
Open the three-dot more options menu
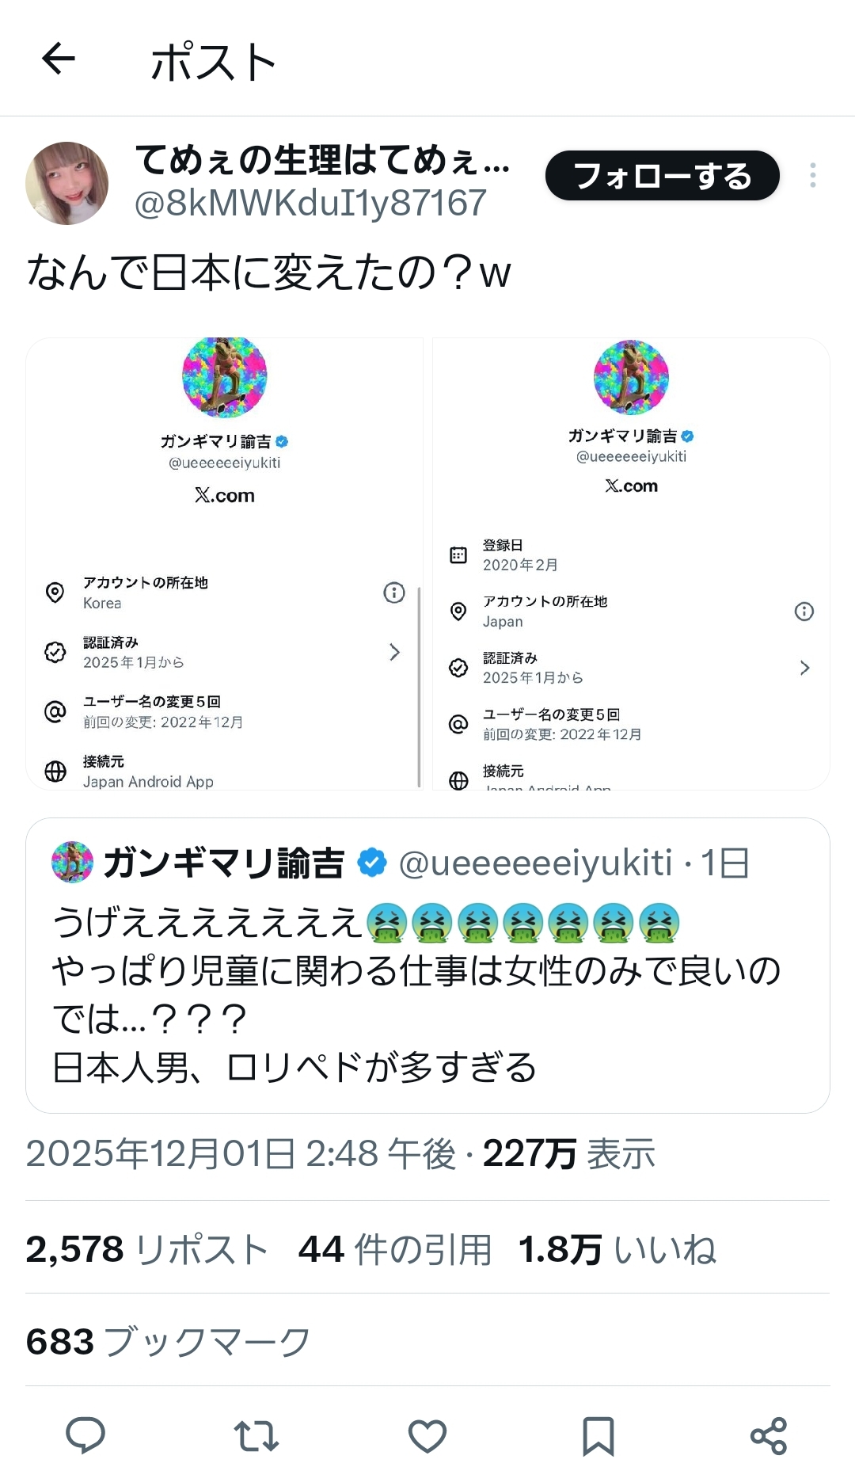point(812,175)
